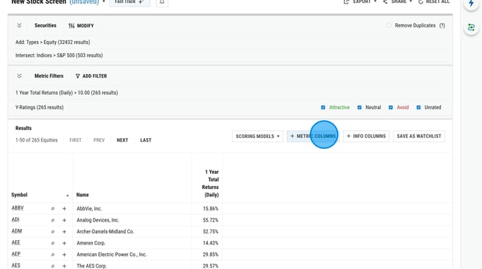Click the Prev page link
Image resolution: width=482 pixels, height=269 pixels.
99,140
